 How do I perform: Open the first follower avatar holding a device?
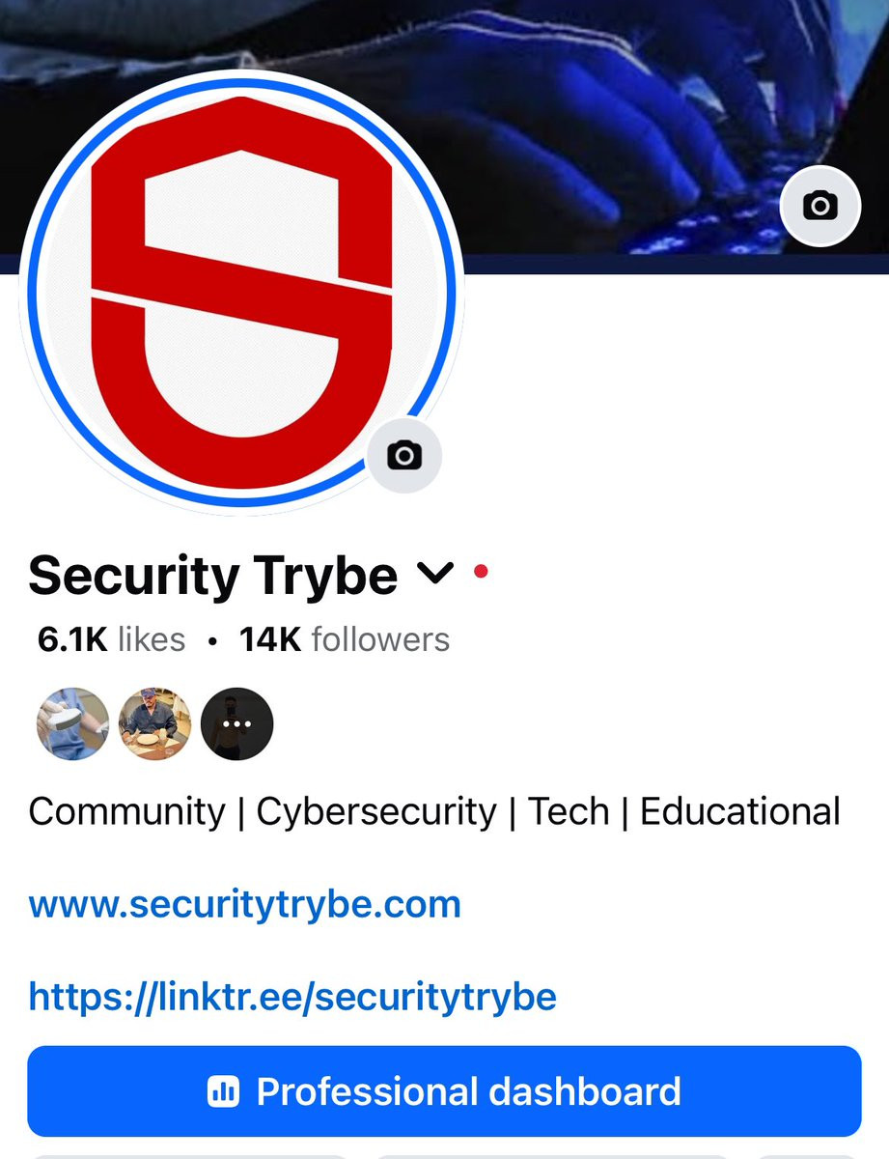[73, 724]
